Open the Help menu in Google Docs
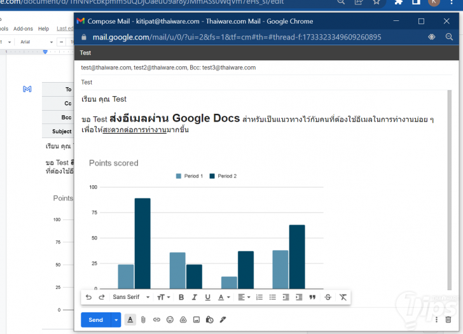The width and height of the screenshot is (463, 334). [x=43, y=29]
